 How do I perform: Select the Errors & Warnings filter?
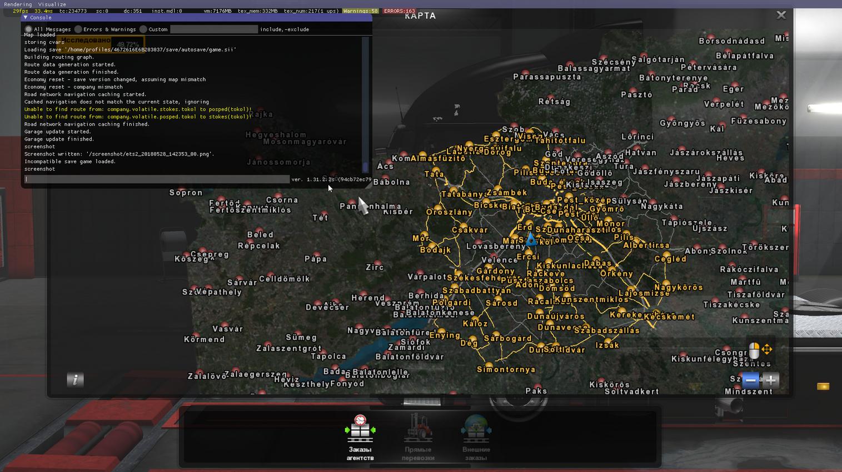[x=78, y=29]
